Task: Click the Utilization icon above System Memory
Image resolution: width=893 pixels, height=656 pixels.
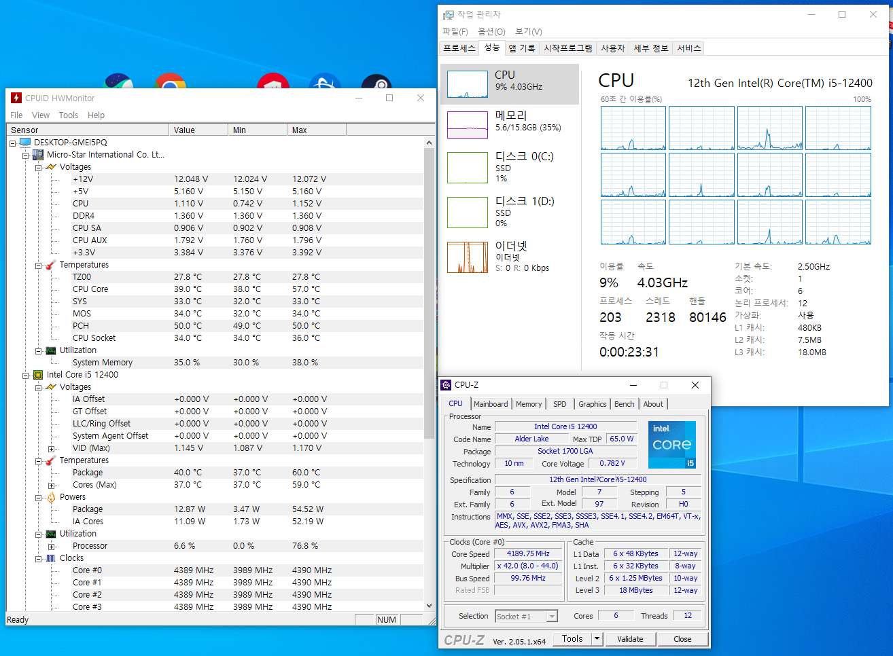Action: click(x=51, y=350)
